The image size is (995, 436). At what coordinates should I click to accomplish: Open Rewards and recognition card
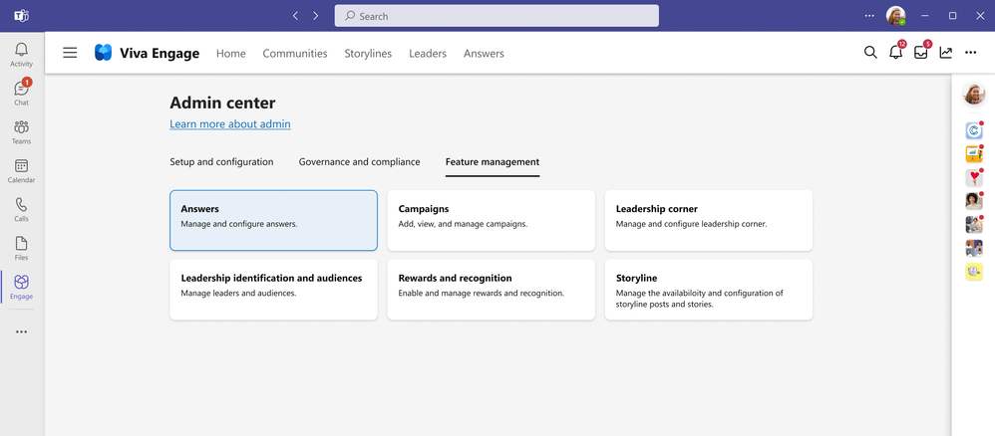tap(492, 290)
